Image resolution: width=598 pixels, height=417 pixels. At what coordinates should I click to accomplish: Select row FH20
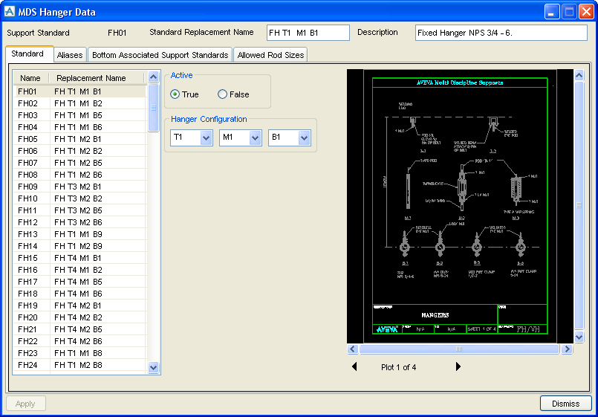pos(80,317)
